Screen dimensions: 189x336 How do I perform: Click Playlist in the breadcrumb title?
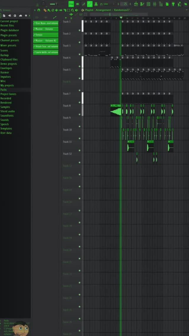point(89,10)
